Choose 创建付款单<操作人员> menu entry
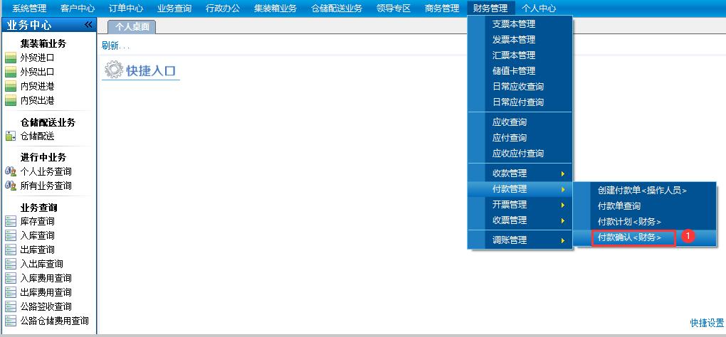 click(x=643, y=191)
